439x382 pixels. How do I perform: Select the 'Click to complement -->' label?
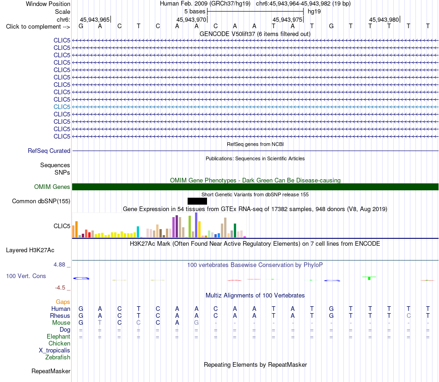[x=38, y=27]
